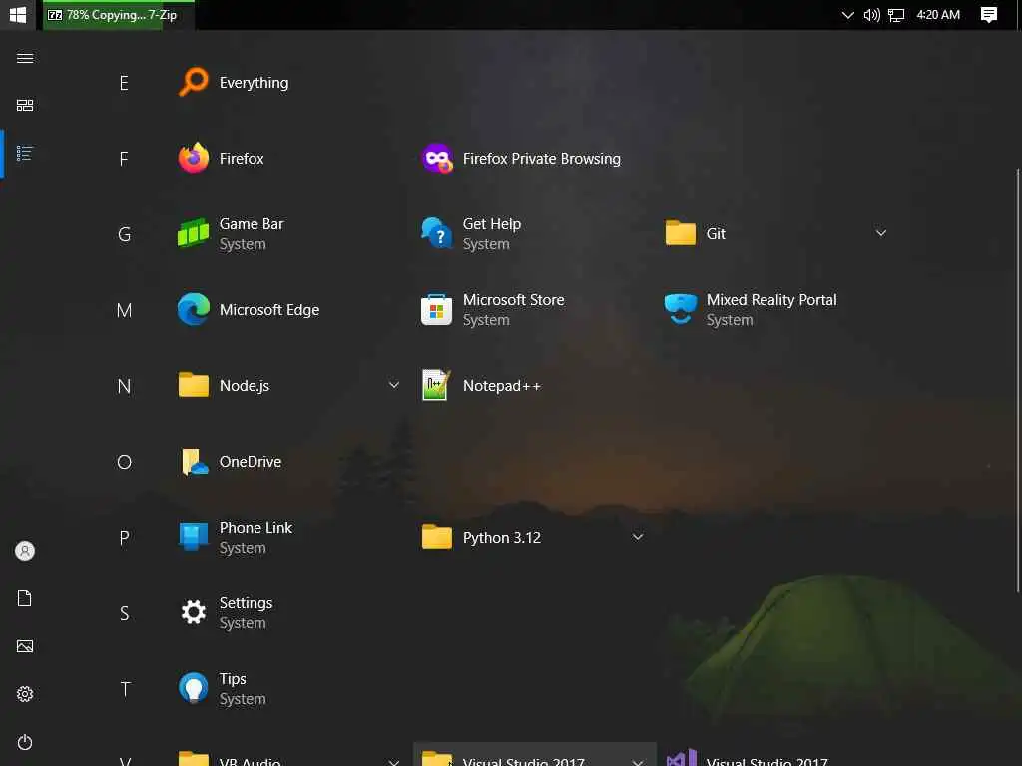1022x766 pixels.
Task: Open the Node.js folder icon
Action: pos(194,386)
